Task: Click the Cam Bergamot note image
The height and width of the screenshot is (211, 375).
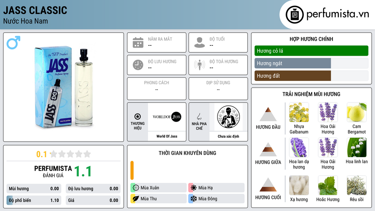Action: (357, 112)
